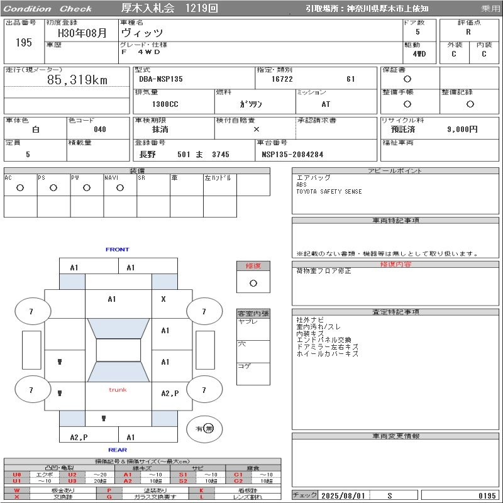The image size is (503, 503).
Task: Select check date 2025/08/01
Action: pyautogui.click(x=343, y=495)
